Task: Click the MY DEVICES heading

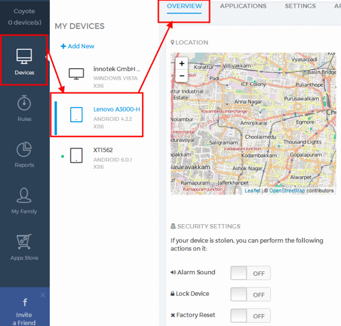Action: 79,26
